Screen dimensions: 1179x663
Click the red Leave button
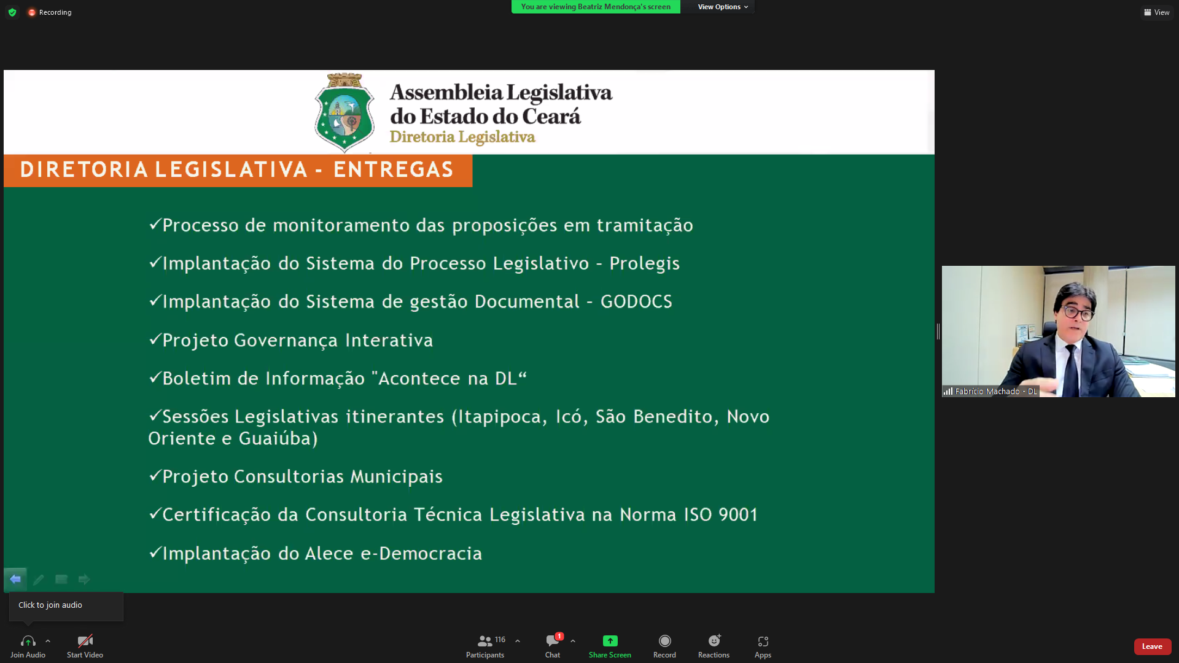click(x=1152, y=646)
